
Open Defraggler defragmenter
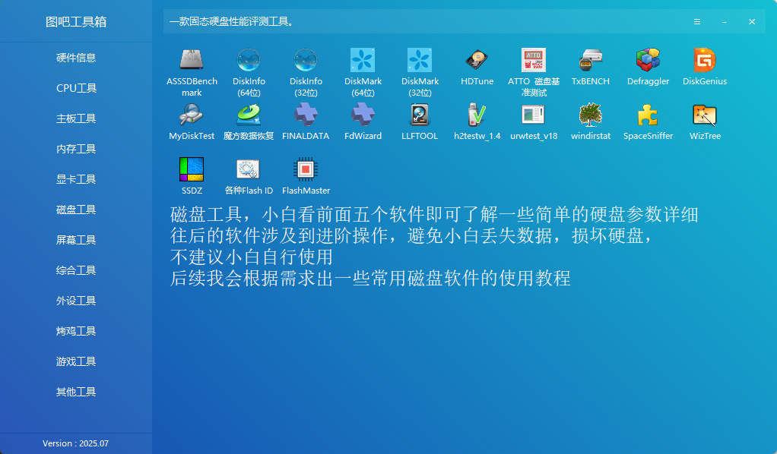coord(648,67)
